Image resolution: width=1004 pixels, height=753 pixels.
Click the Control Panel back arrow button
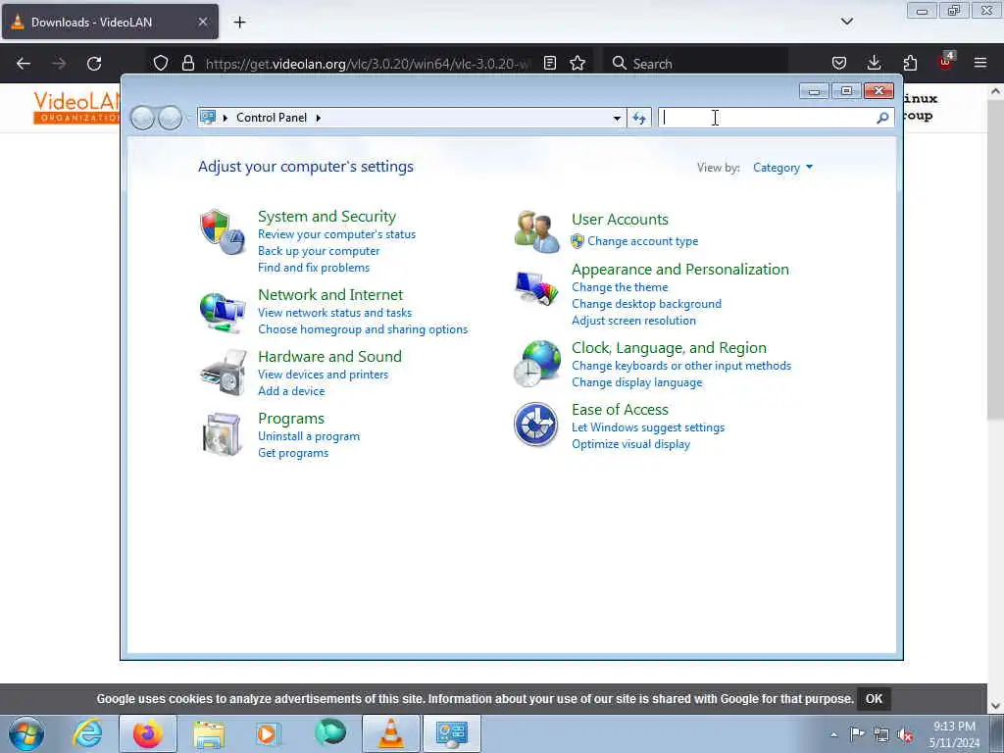pos(142,118)
